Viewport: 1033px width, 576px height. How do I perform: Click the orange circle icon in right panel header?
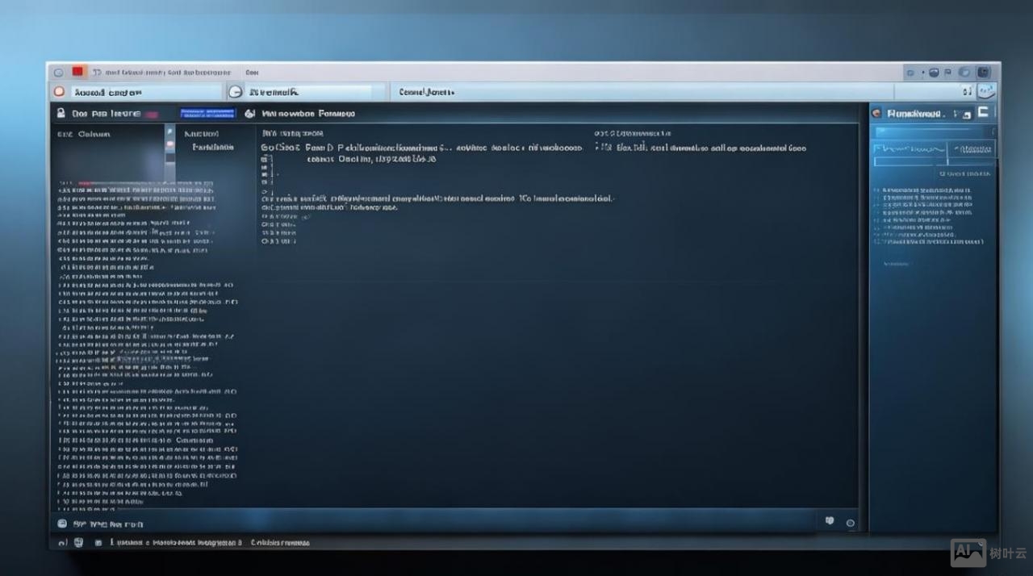click(x=877, y=114)
